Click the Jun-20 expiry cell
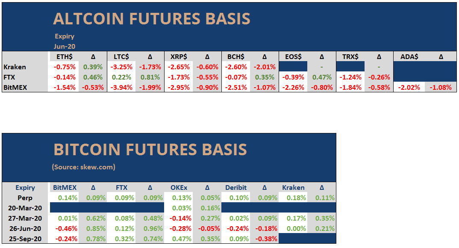459x248 pixels. [x=65, y=46]
